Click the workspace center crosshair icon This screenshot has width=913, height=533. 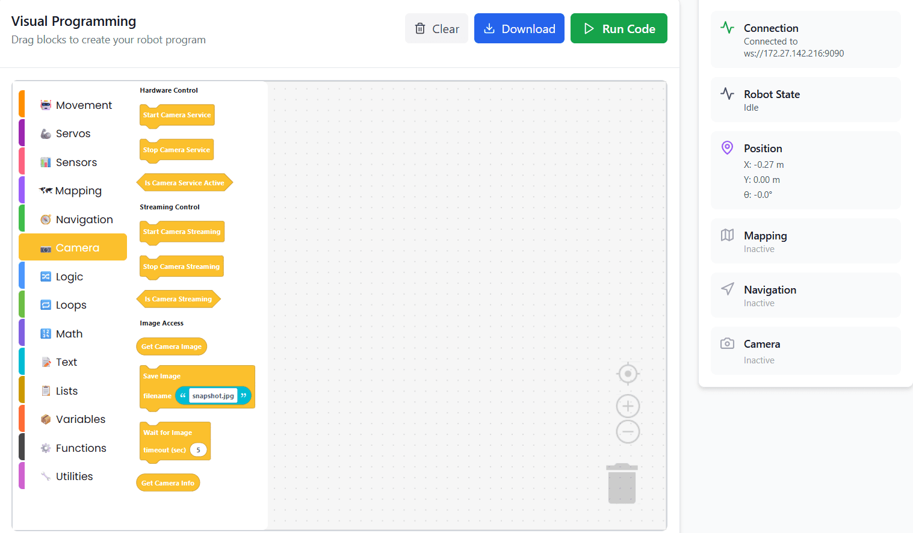[628, 374]
